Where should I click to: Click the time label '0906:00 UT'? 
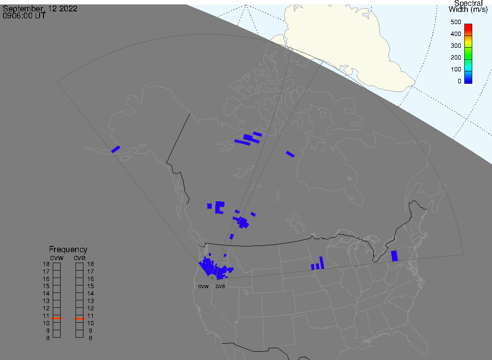[24, 15]
